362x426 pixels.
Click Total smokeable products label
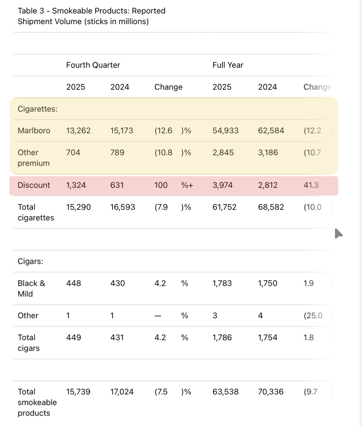[37, 402]
